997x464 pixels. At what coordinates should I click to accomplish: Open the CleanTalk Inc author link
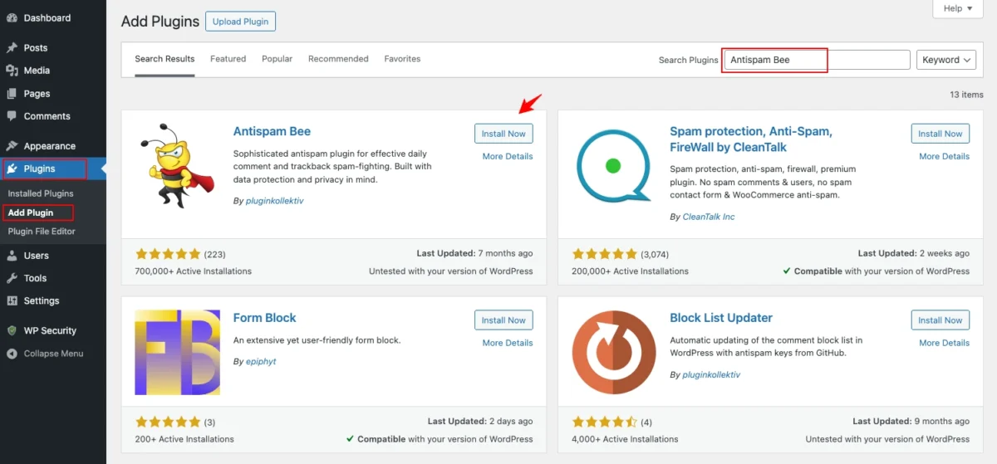tap(709, 217)
